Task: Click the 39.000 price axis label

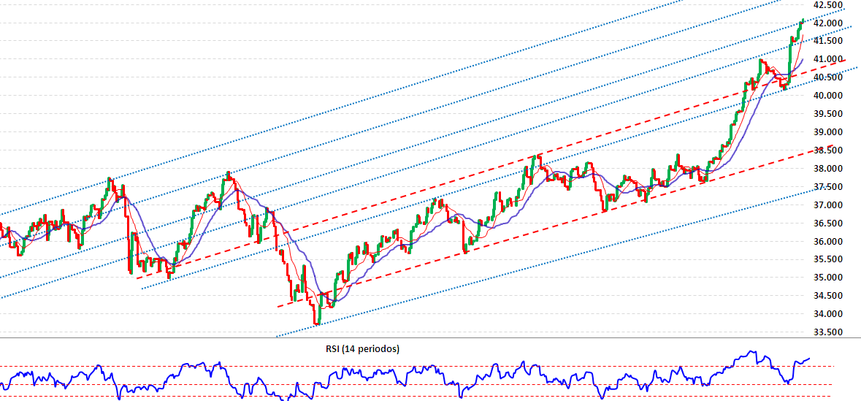Action: [829, 131]
